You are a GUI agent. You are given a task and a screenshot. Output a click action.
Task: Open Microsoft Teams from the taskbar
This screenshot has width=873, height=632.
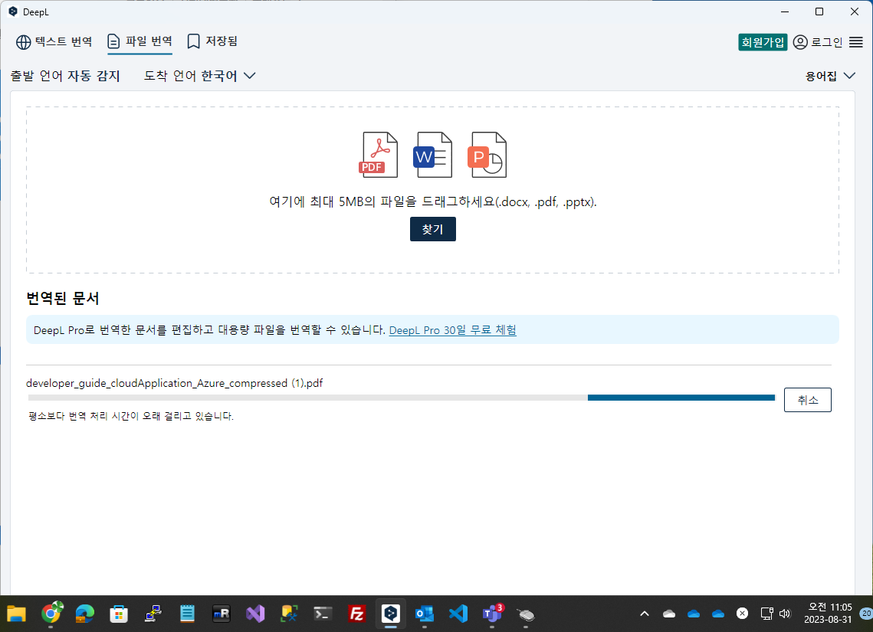(493, 614)
